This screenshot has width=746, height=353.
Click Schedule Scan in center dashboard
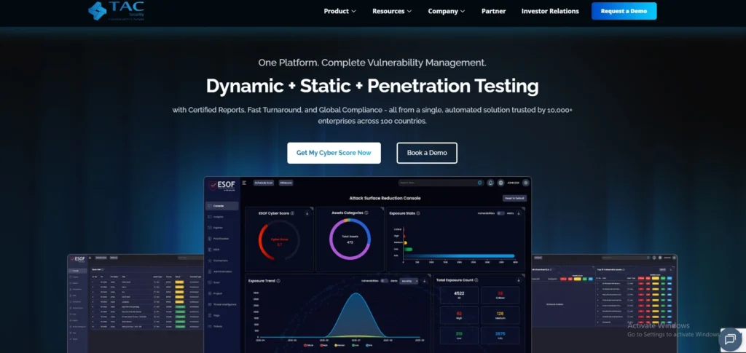tap(263, 183)
